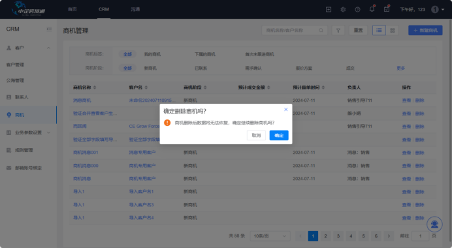
Task: Click 查看 in the 商机消息000 row
Action: tap(406, 166)
